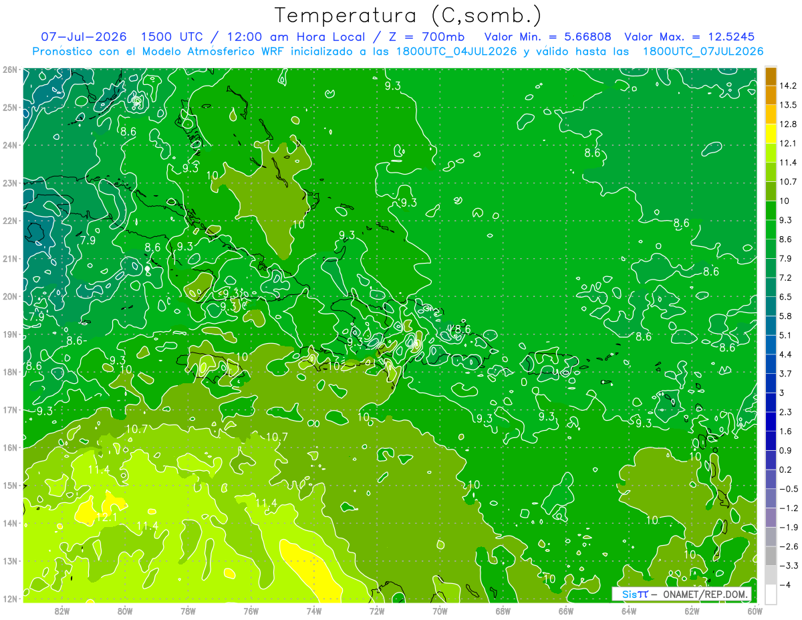
Task: Click the "12.8" color legend value
Action: (x=789, y=124)
